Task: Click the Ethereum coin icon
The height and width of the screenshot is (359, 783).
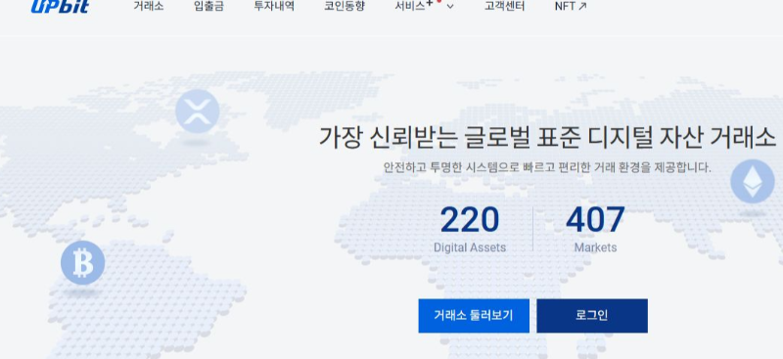Action: pyautogui.click(x=753, y=181)
